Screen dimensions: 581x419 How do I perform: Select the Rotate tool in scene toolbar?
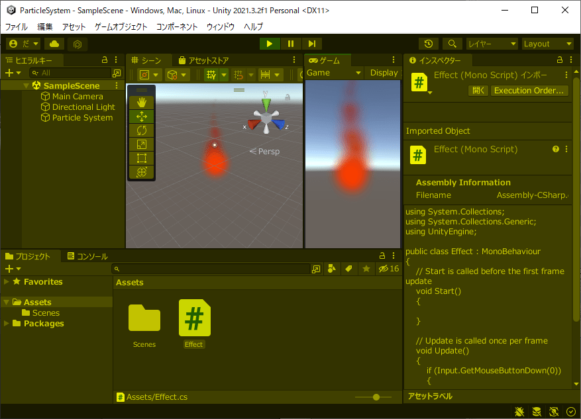[x=141, y=130]
